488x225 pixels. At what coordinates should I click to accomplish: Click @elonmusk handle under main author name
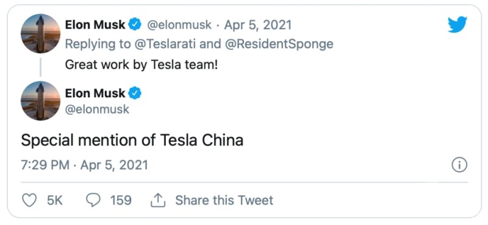97,109
